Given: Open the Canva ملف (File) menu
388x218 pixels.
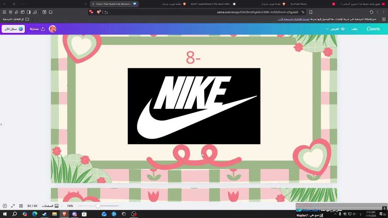Looking at the screenshot, I should [354, 29].
